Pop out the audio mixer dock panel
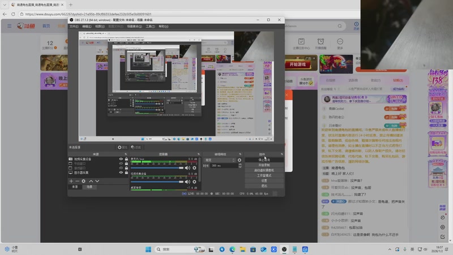The height and width of the screenshot is (255, 453). point(199,154)
